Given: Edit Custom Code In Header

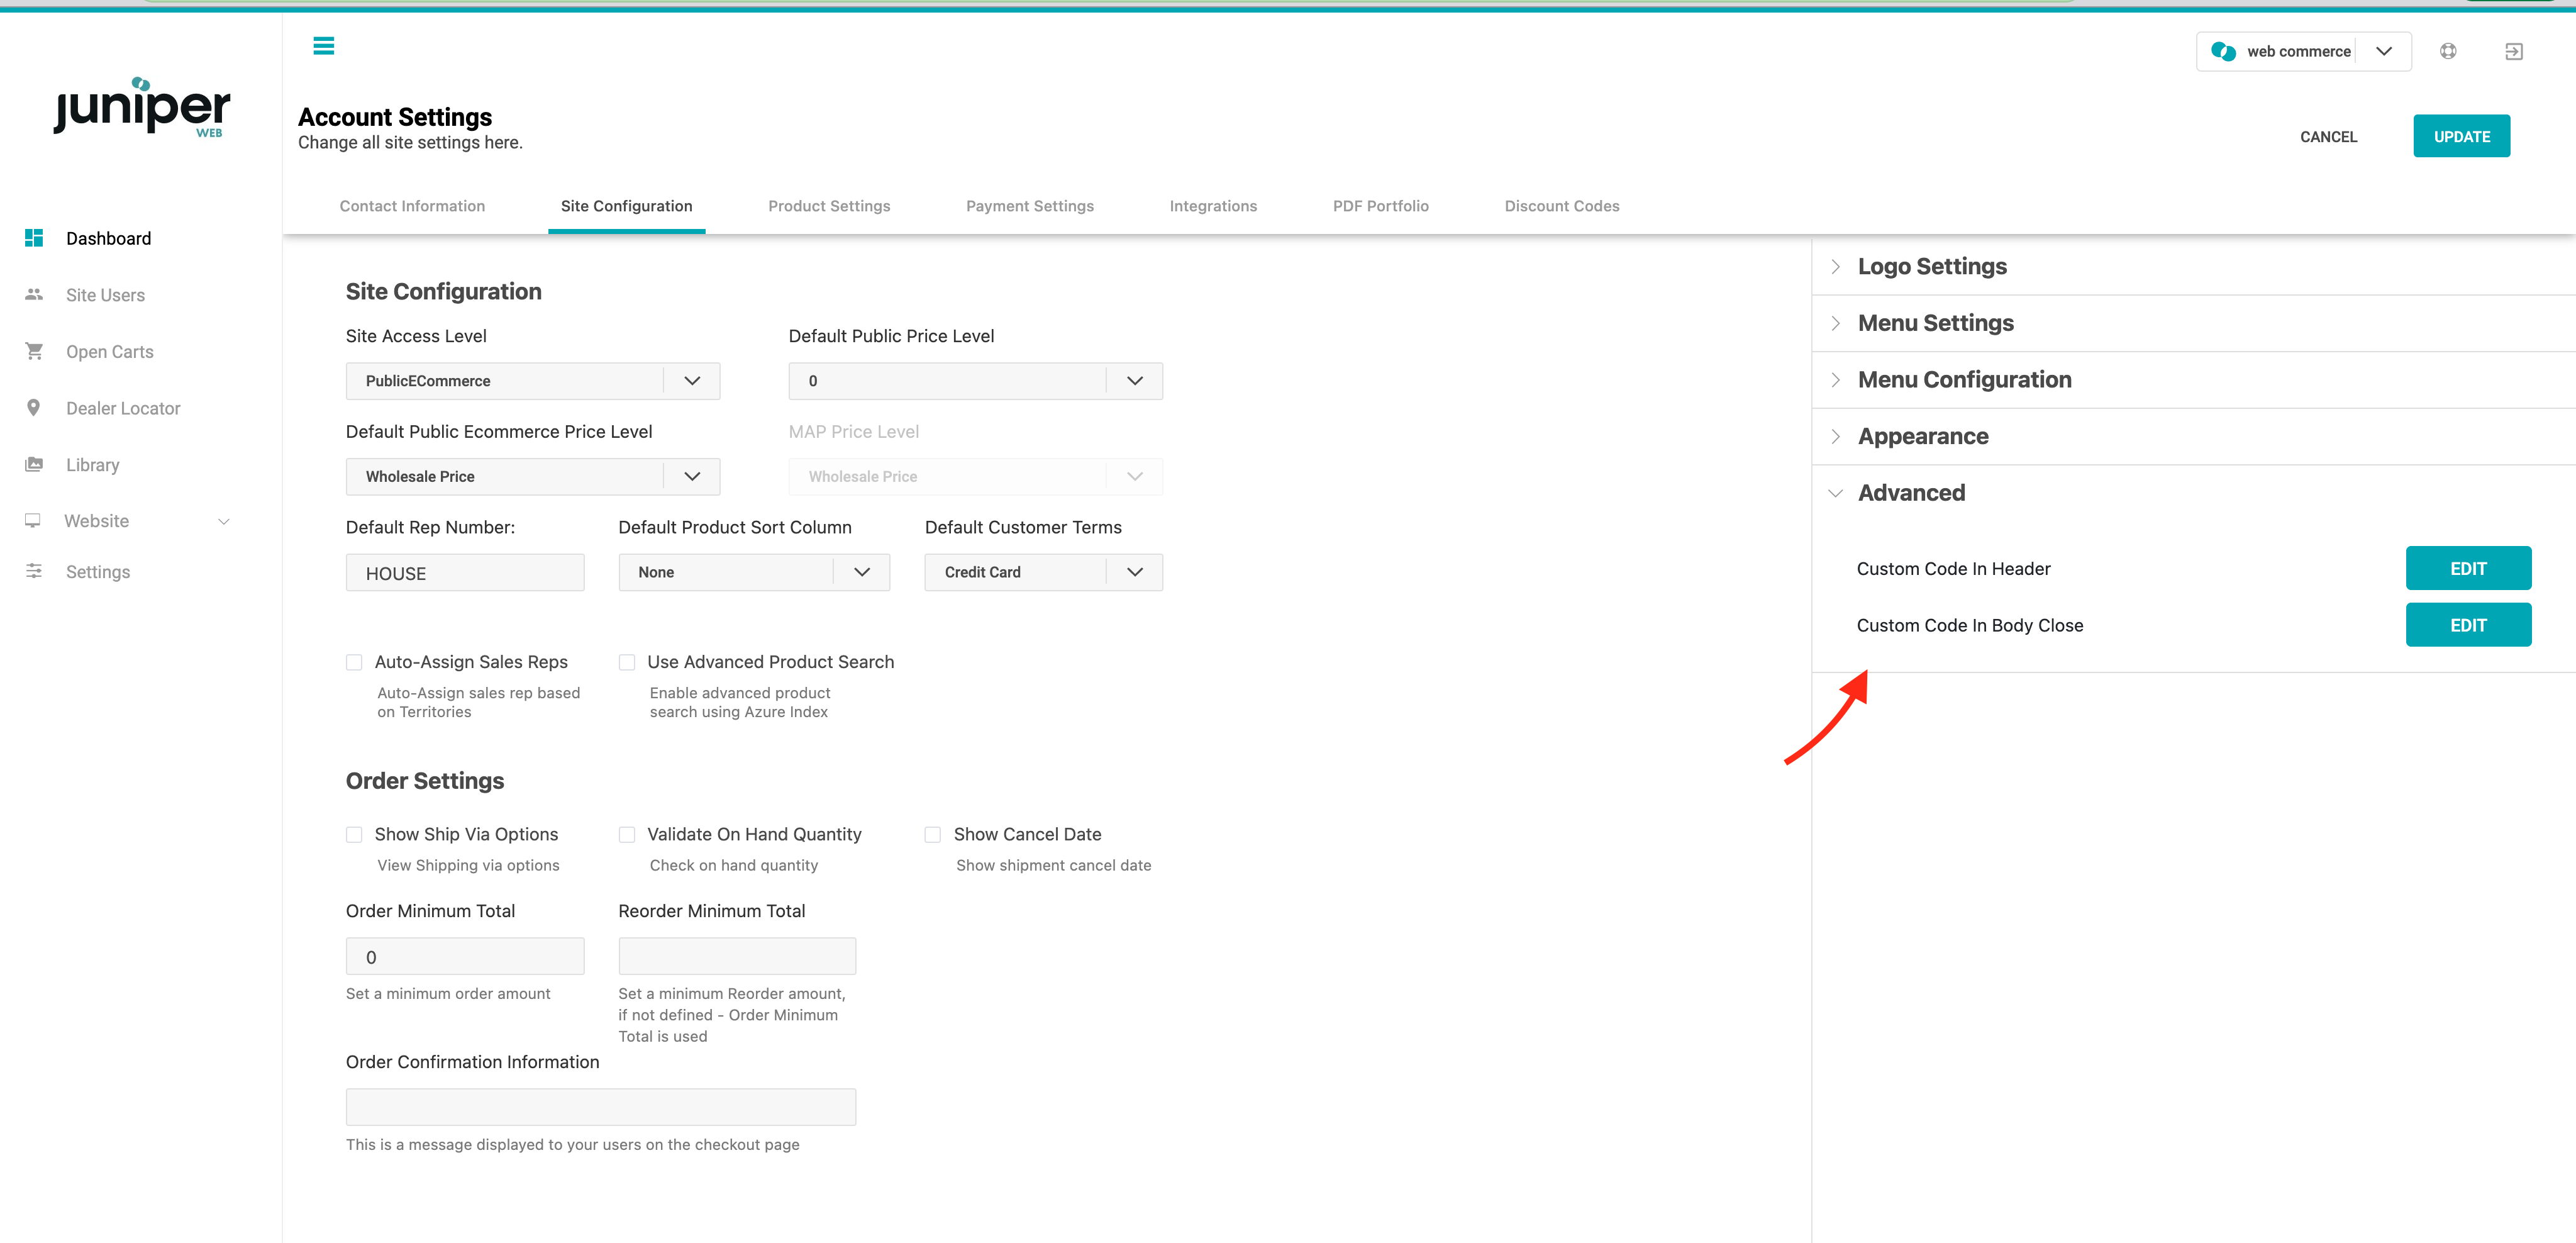Looking at the screenshot, I should click(x=2468, y=568).
